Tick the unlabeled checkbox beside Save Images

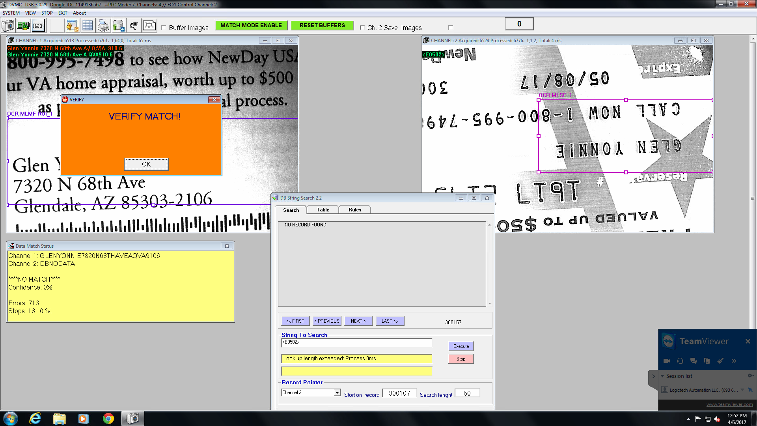[x=450, y=28]
